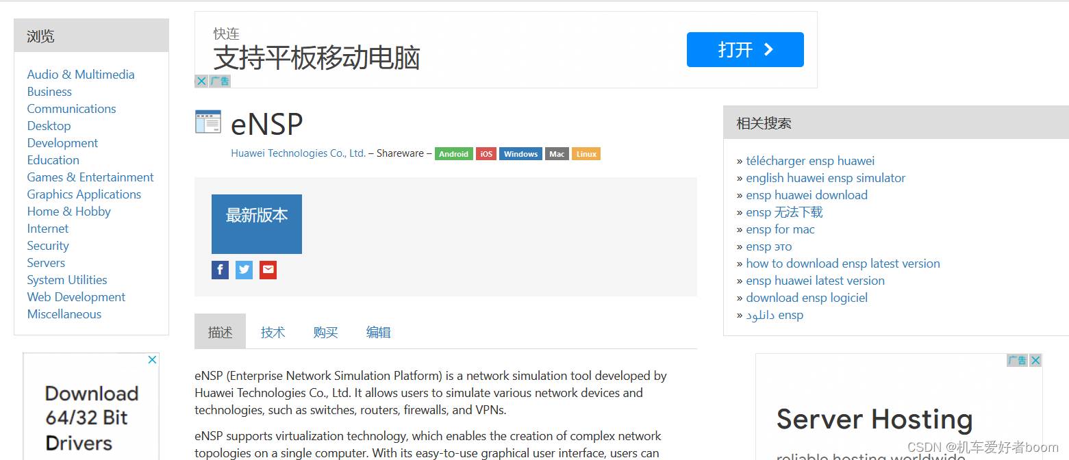This screenshot has width=1069, height=460.
Task: Open 'download ensp logiciel' related search
Action: [x=807, y=298]
